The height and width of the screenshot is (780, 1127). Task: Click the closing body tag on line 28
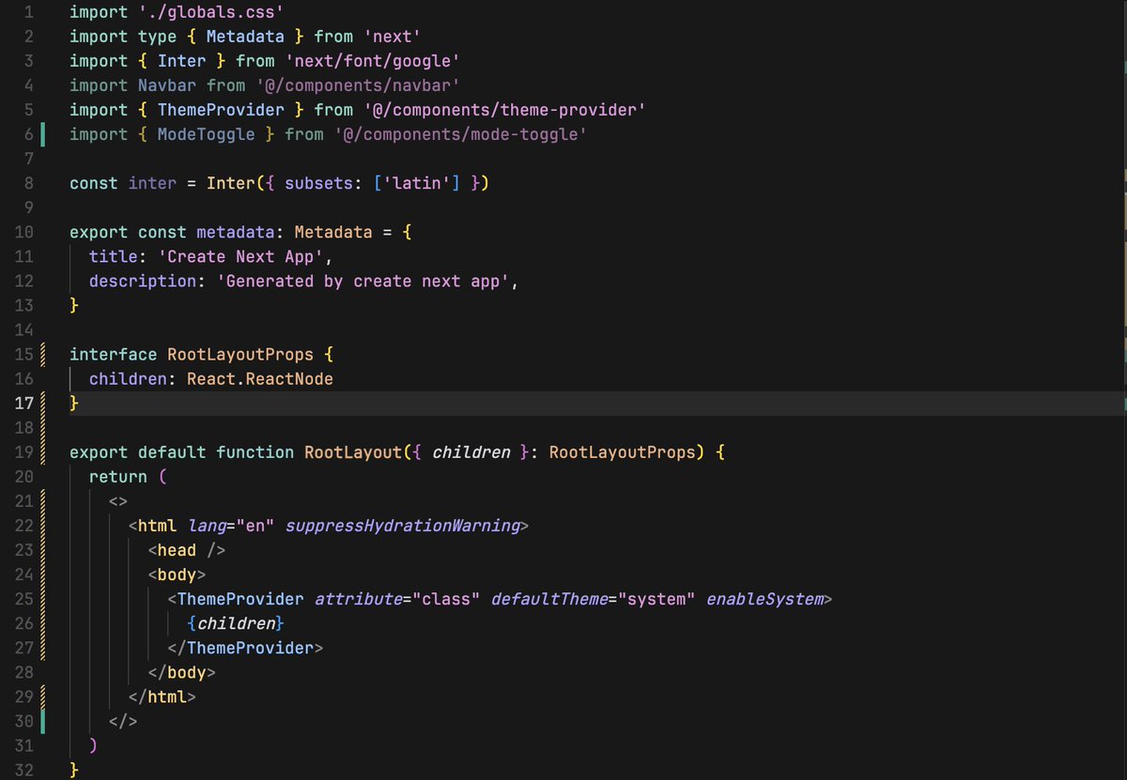click(x=181, y=671)
